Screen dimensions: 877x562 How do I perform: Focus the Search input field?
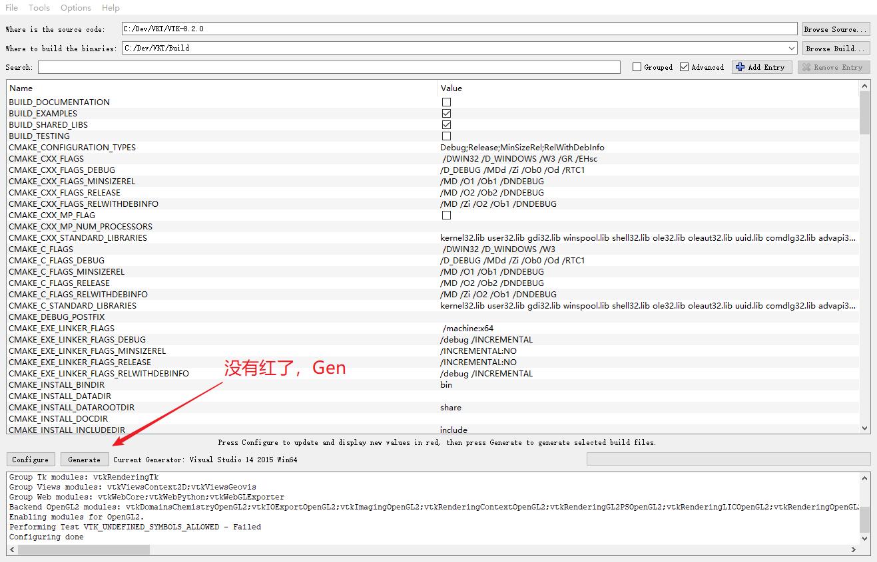tap(329, 67)
